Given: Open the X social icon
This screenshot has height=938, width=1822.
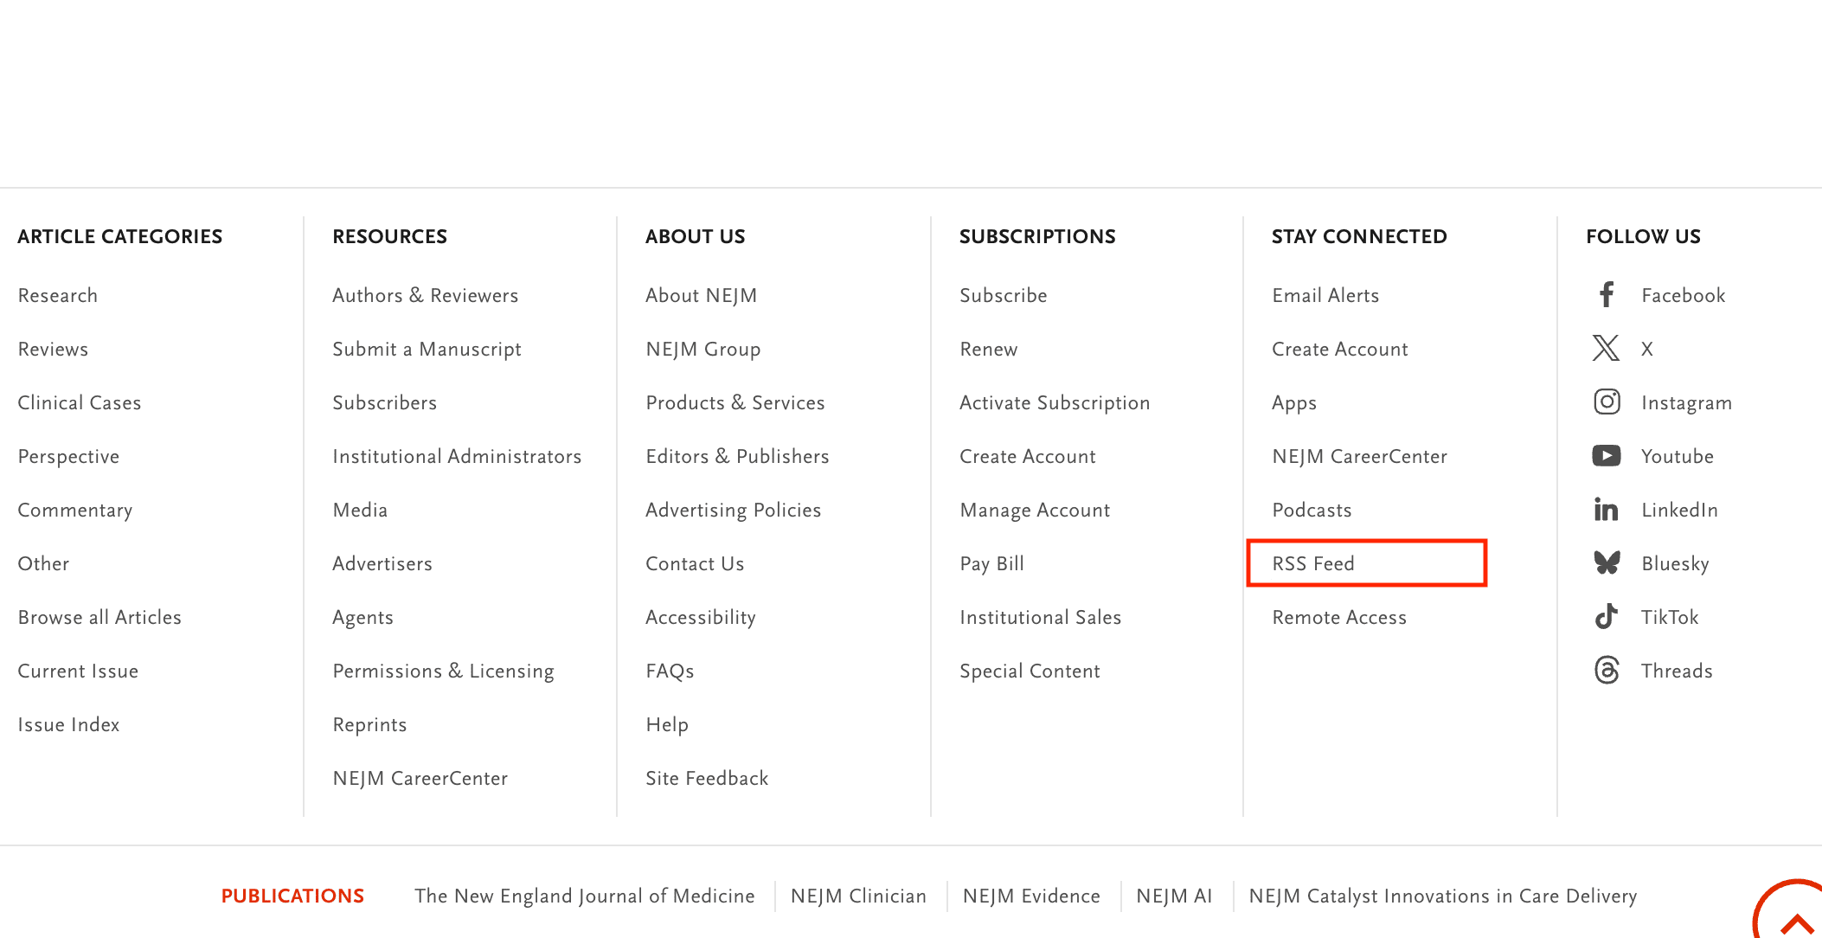Looking at the screenshot, I should [x=1607, y=349].
